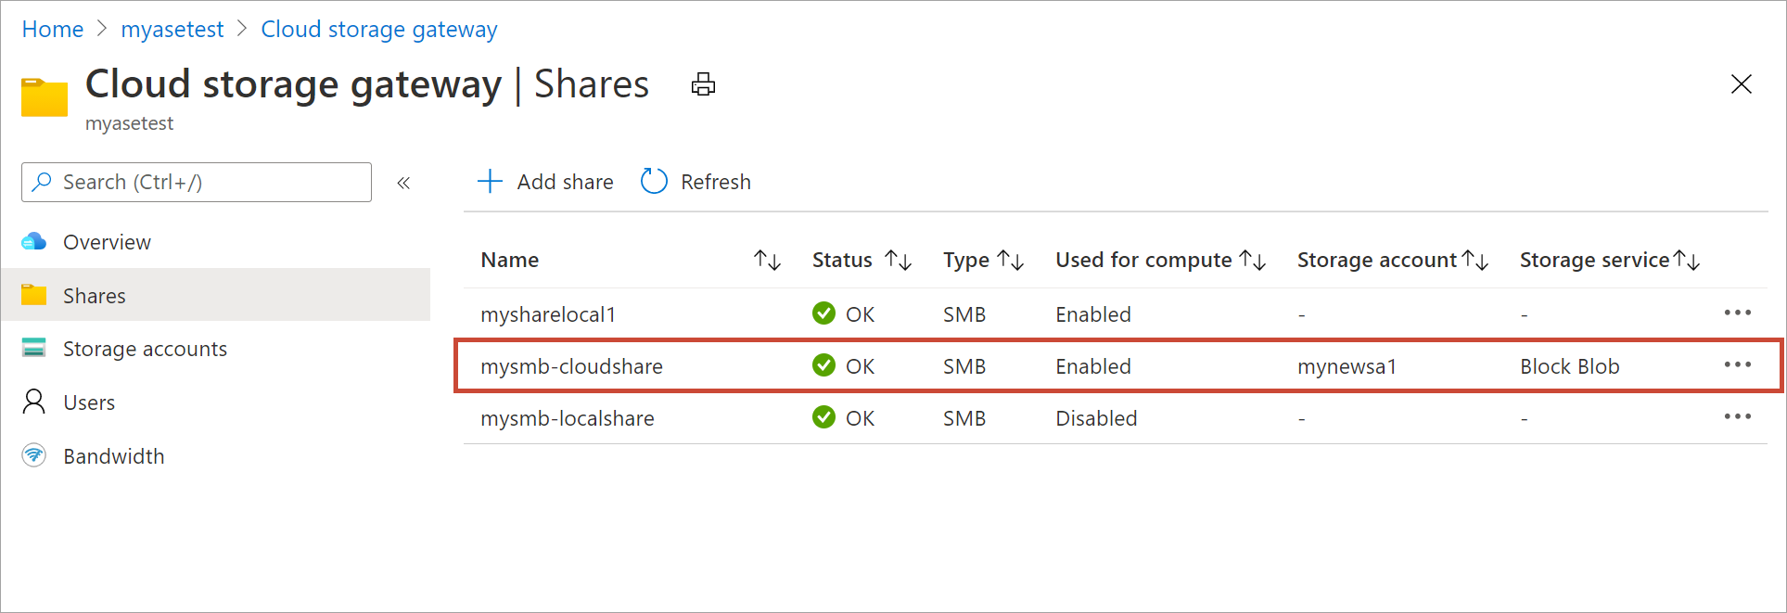
Task: Sort by Used for compute arrows
Action: [1253, 260]
